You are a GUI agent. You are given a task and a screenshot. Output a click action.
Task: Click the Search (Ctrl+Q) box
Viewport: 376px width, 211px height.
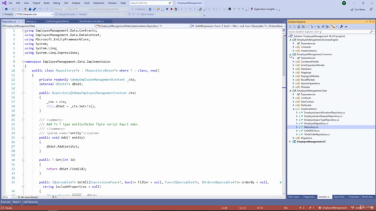(x=151, y=3)
